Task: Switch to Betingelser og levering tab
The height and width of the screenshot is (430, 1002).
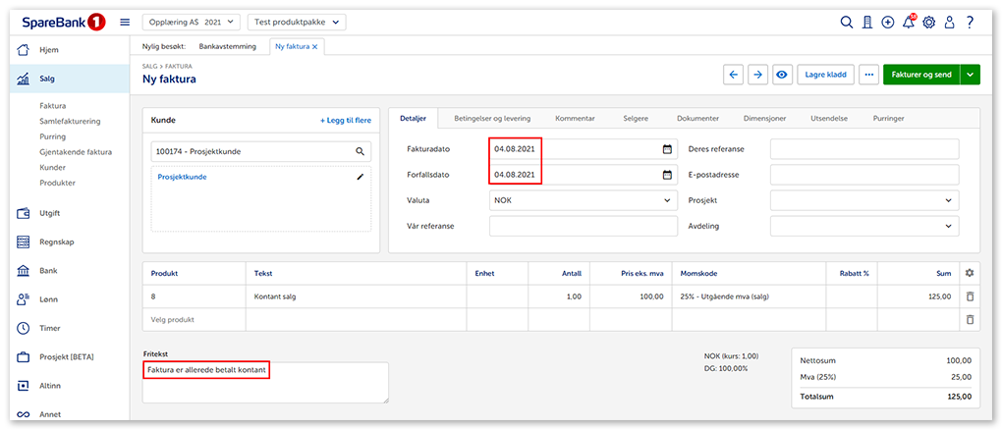Action: [491, 118]
